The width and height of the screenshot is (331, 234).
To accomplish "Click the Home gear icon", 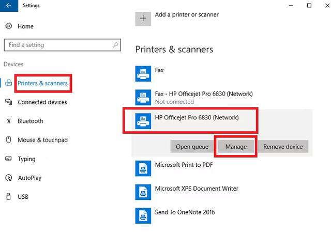I will coord(9,26).
